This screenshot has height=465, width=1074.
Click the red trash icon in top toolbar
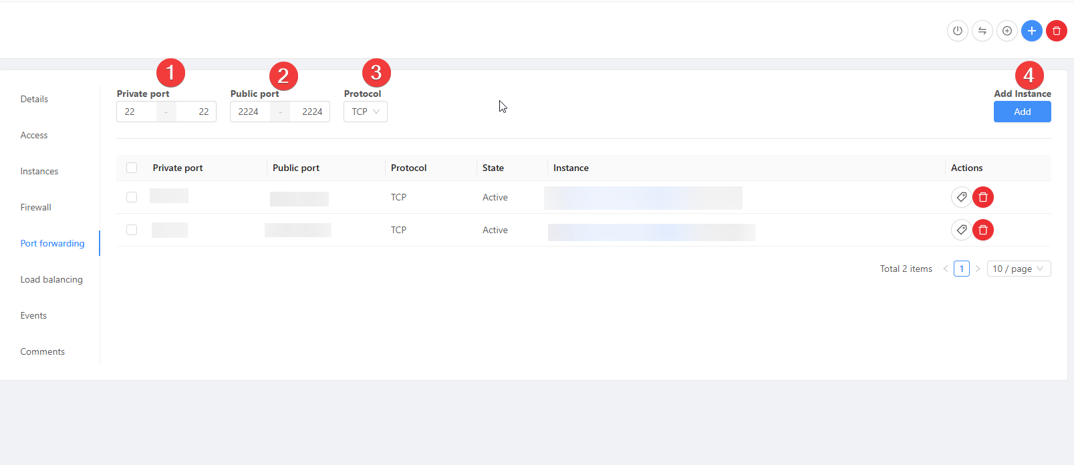(1056, 31)
